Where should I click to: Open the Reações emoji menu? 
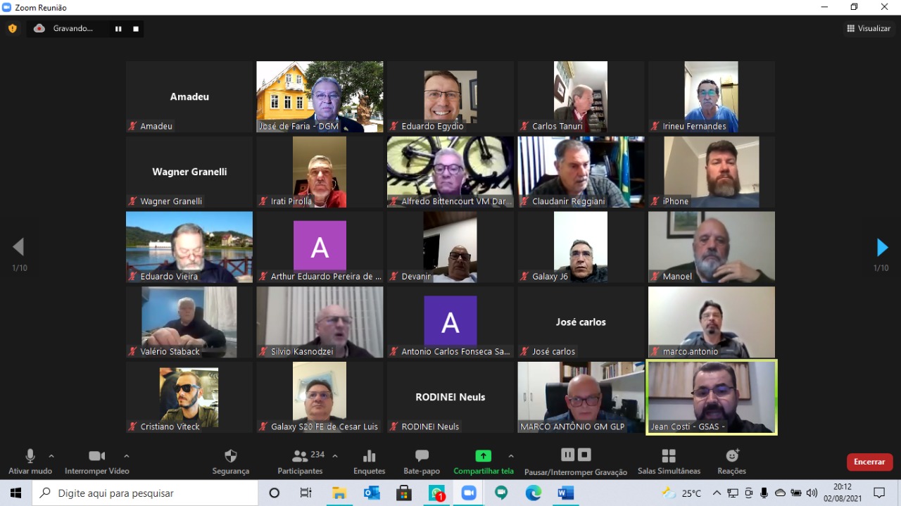[x=732, y=456]
